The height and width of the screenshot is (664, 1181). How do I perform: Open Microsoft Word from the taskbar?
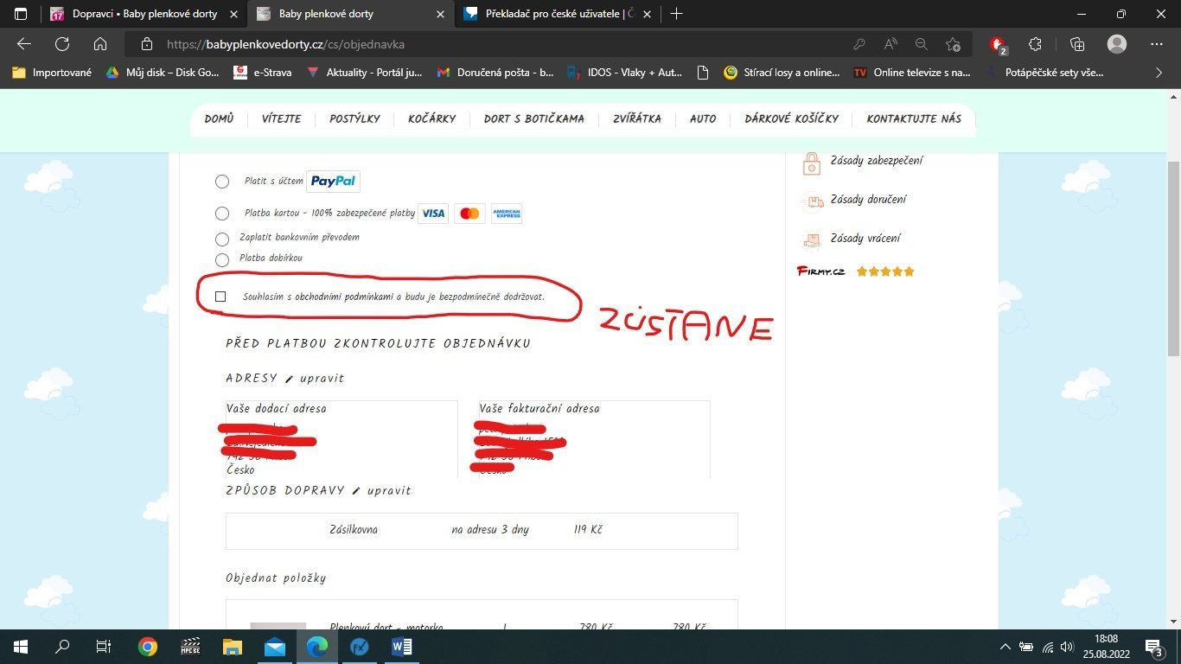click(x=402, y=647)
